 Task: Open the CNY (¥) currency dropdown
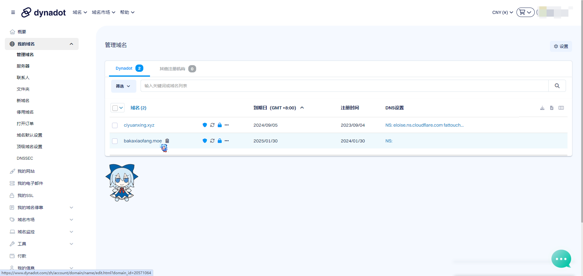click(x=503, y=12)
